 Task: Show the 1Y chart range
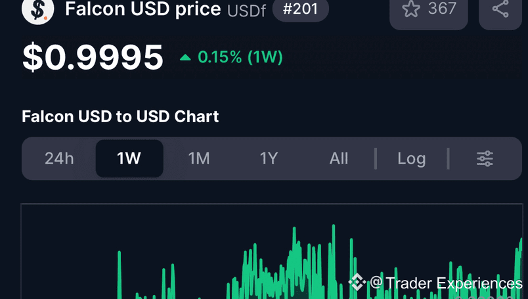269,158
